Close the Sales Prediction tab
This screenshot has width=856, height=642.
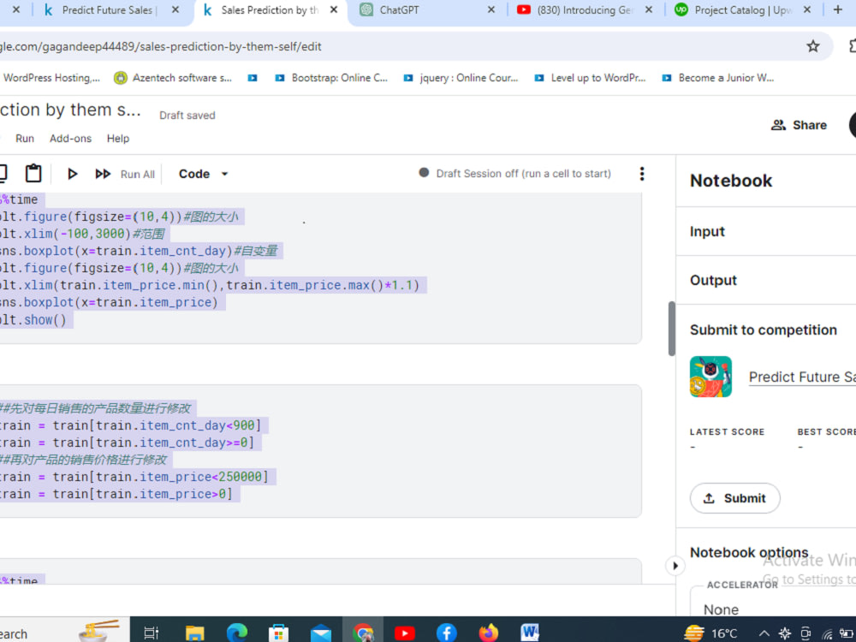[x=334, y=9]
